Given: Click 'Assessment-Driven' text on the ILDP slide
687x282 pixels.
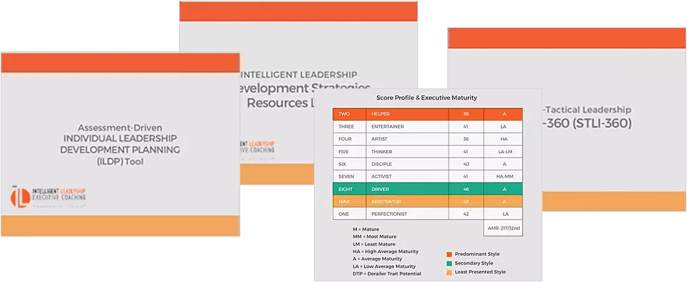Looking at the screenshot, I should (x=120, y=128).
